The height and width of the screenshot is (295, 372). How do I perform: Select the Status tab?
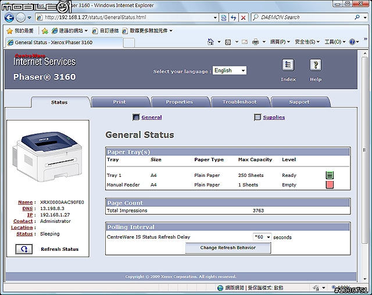(x=59, y=102)
